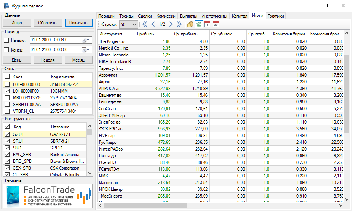
Task: Jump to the last results page
Action: click(x=179, y=24)
